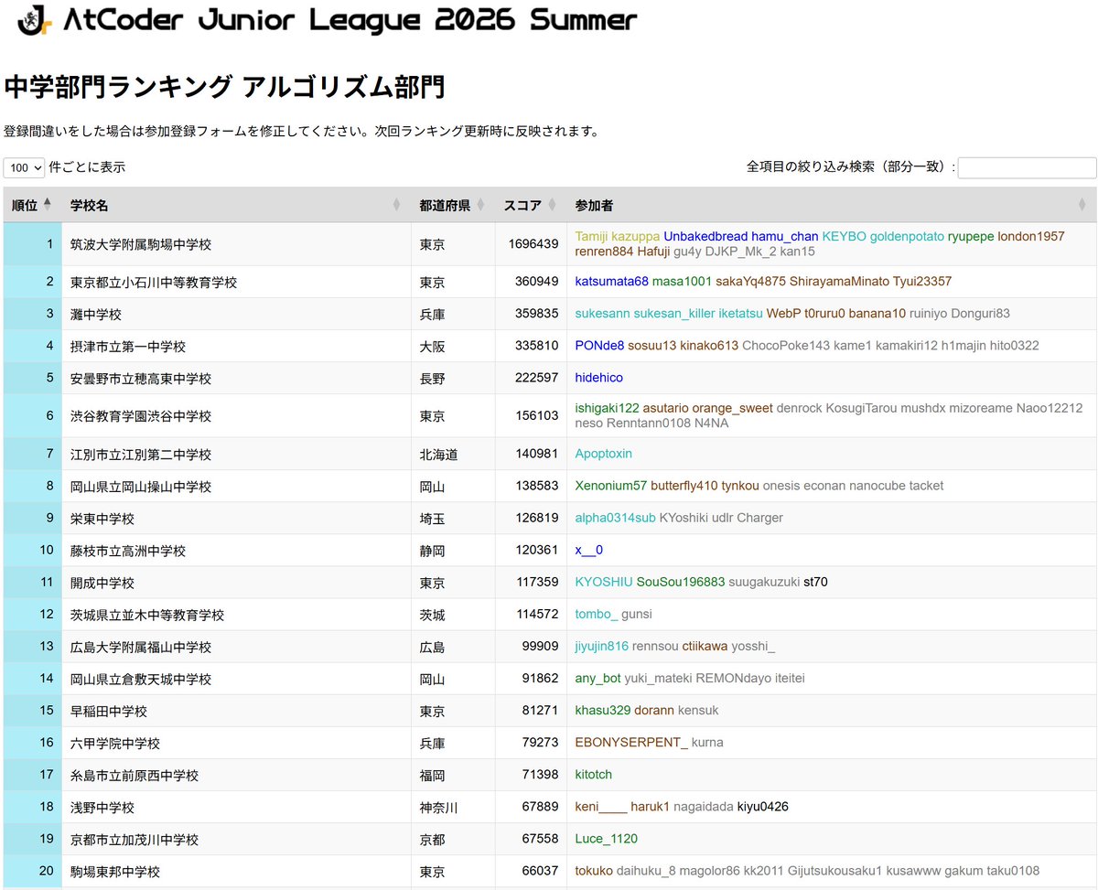The height and width of the screenshot is (890, 1098).
Task: Open participant ShirayamaMinato's profile link
Action: click(x=837, y=281)
